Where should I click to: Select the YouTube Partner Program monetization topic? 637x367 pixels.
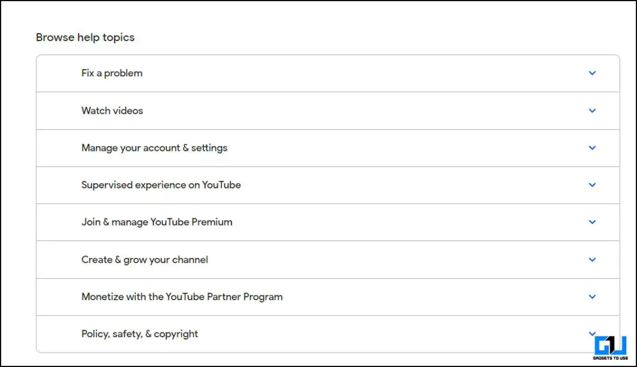coord(182,297)
